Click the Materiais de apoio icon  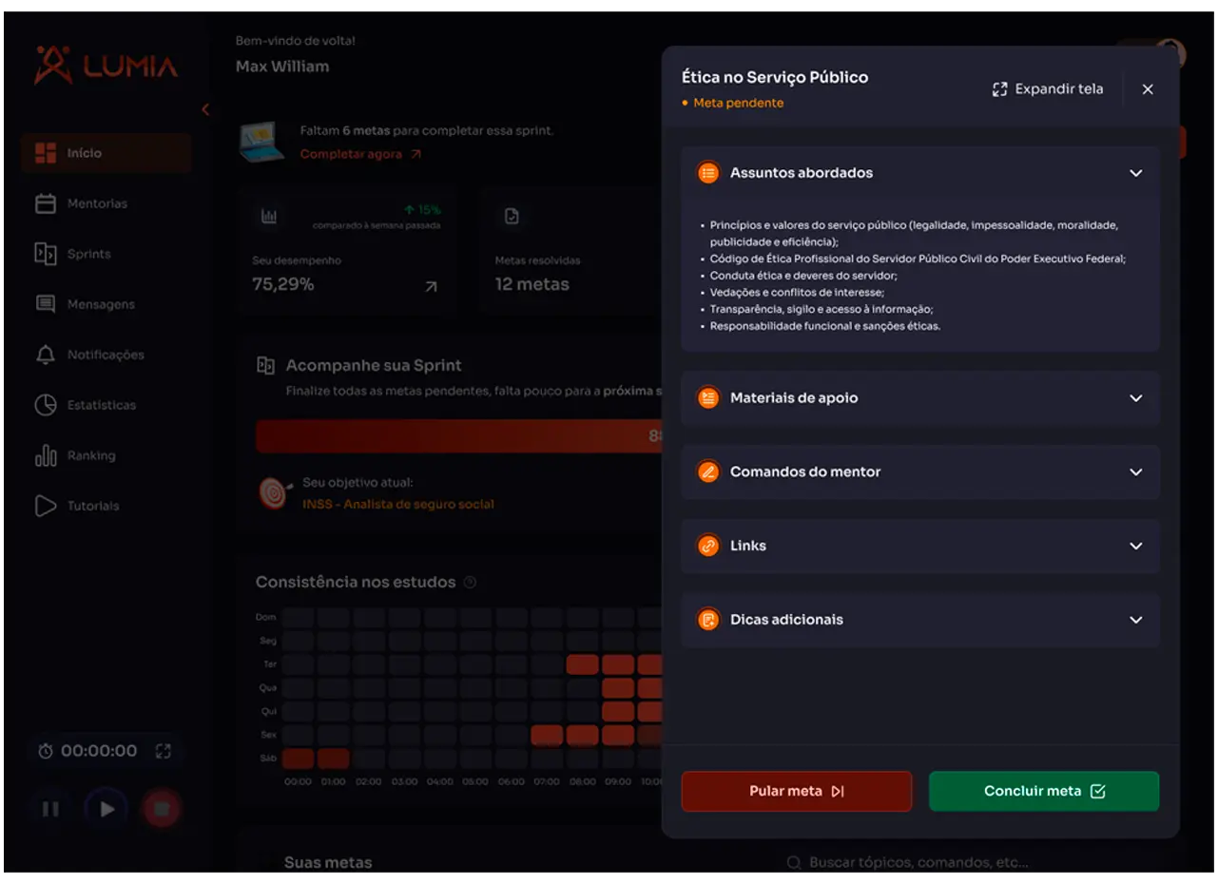[708, 398]
